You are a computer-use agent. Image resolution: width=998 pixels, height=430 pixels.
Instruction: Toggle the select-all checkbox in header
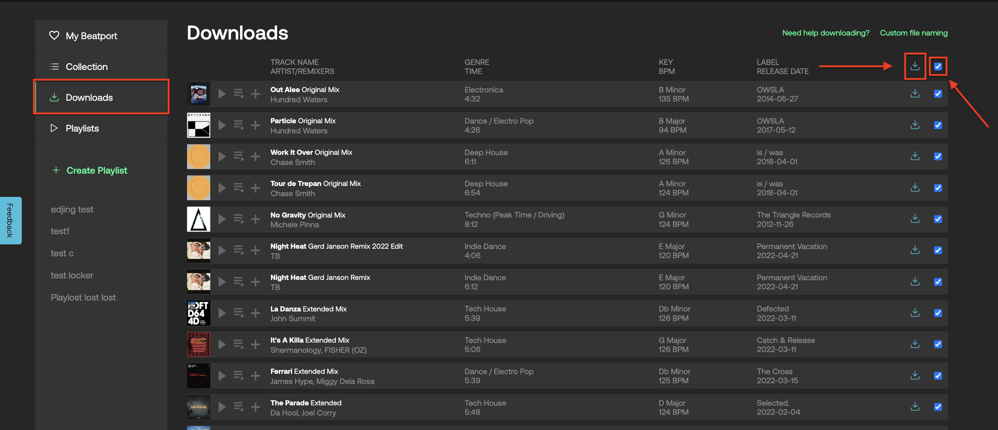938,66
